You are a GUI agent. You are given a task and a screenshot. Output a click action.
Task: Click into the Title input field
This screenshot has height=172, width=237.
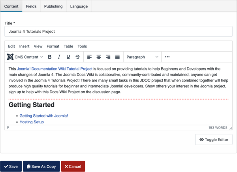[x=118, y=31]
